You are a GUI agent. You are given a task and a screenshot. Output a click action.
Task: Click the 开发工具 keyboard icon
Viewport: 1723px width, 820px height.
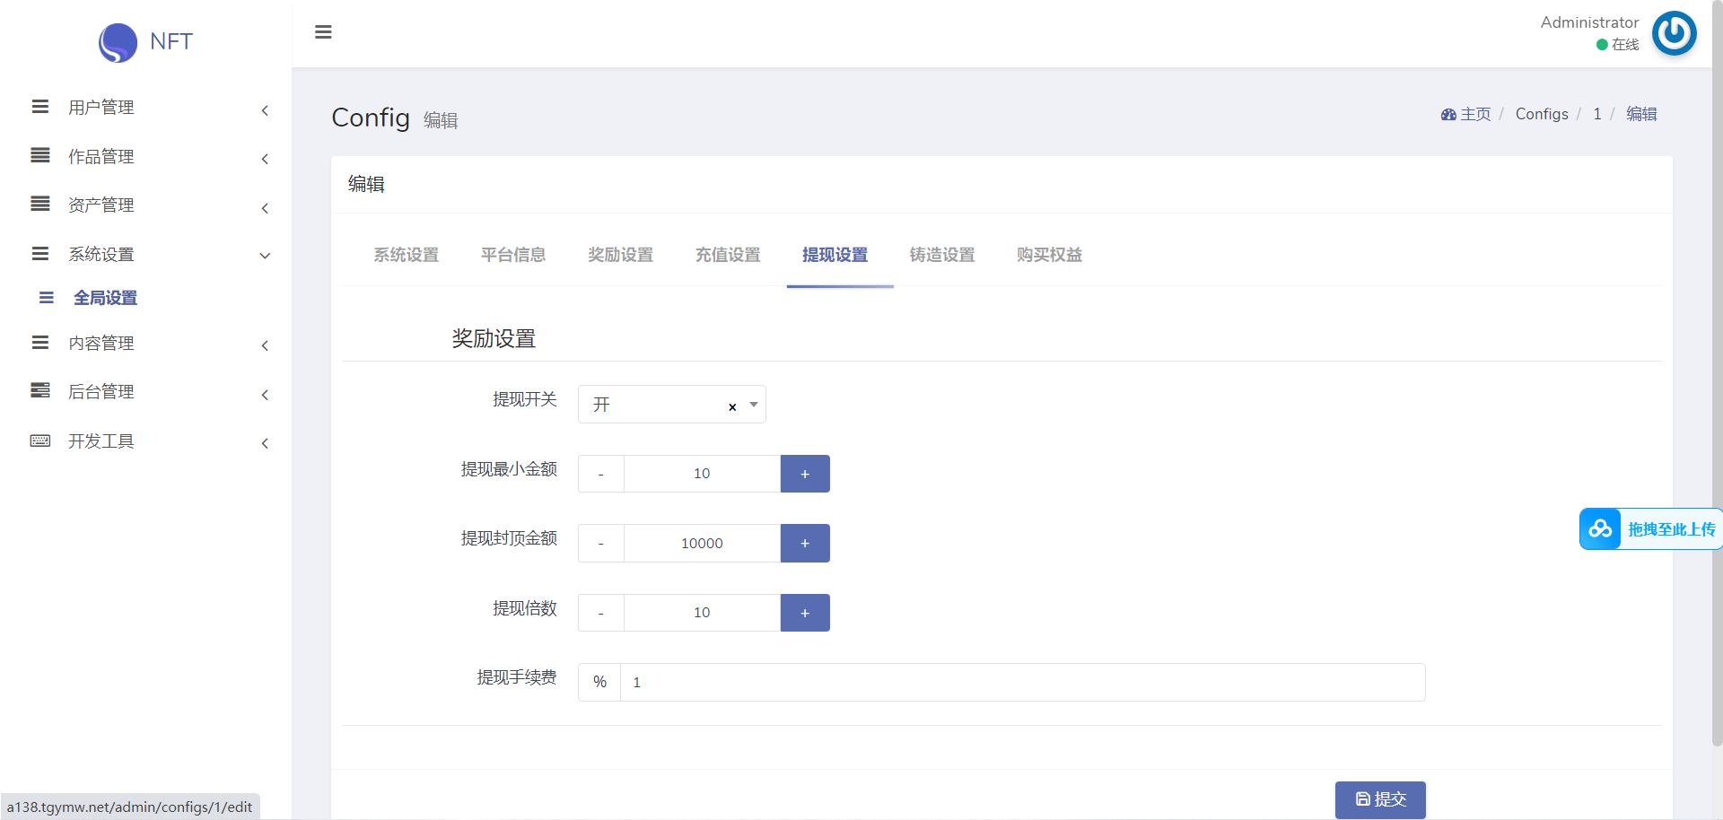(x=40, y=441)
